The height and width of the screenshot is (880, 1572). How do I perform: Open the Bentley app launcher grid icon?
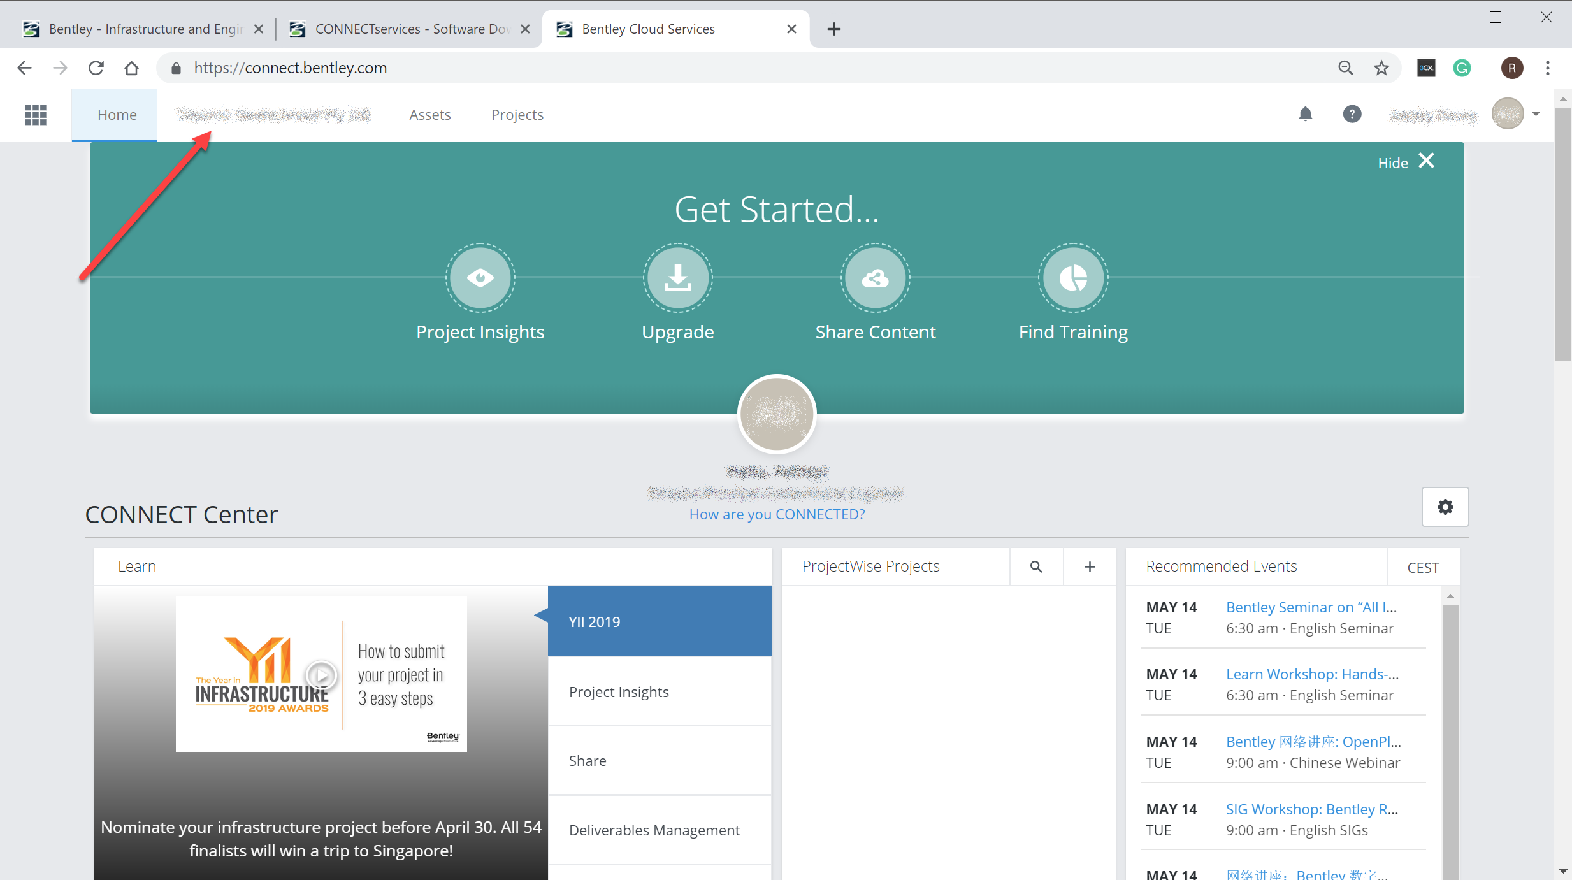pyautogui.click(x=35, y=115)
